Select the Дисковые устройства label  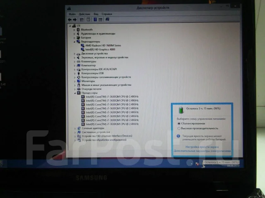94,54
